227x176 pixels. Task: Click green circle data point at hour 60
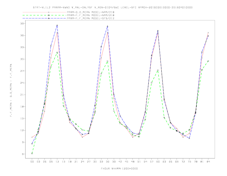point(158,70)
